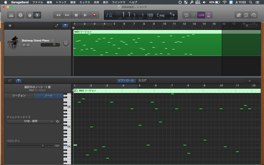Click the LCD display mode note icon
Image resolution: width=264 pixels, height=165 pixels.
tap(109, 15)
